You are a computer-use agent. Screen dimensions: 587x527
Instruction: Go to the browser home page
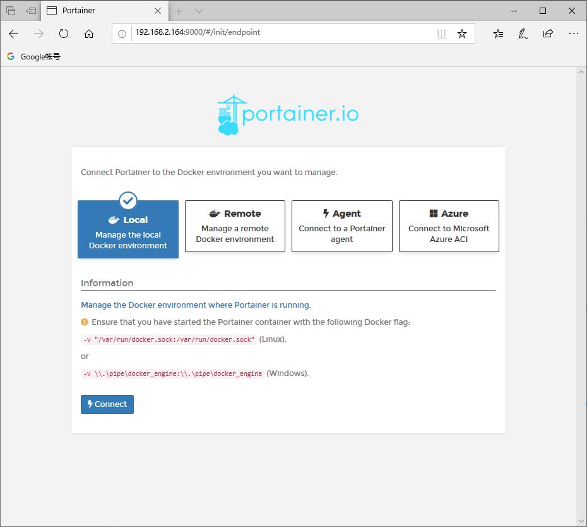pyautogui.click(x=89, y=34)
